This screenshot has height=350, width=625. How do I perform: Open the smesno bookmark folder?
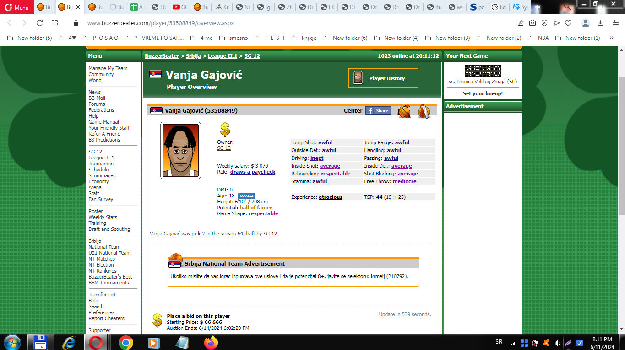(234, 38)
